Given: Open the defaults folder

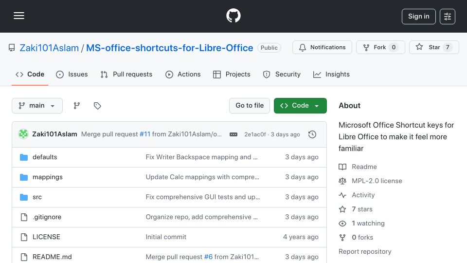Looking at the screenshot, I should (x=45, y=157).
